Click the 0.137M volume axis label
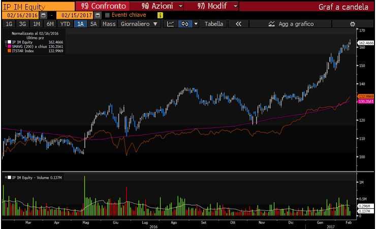 (x=365, y=211)
